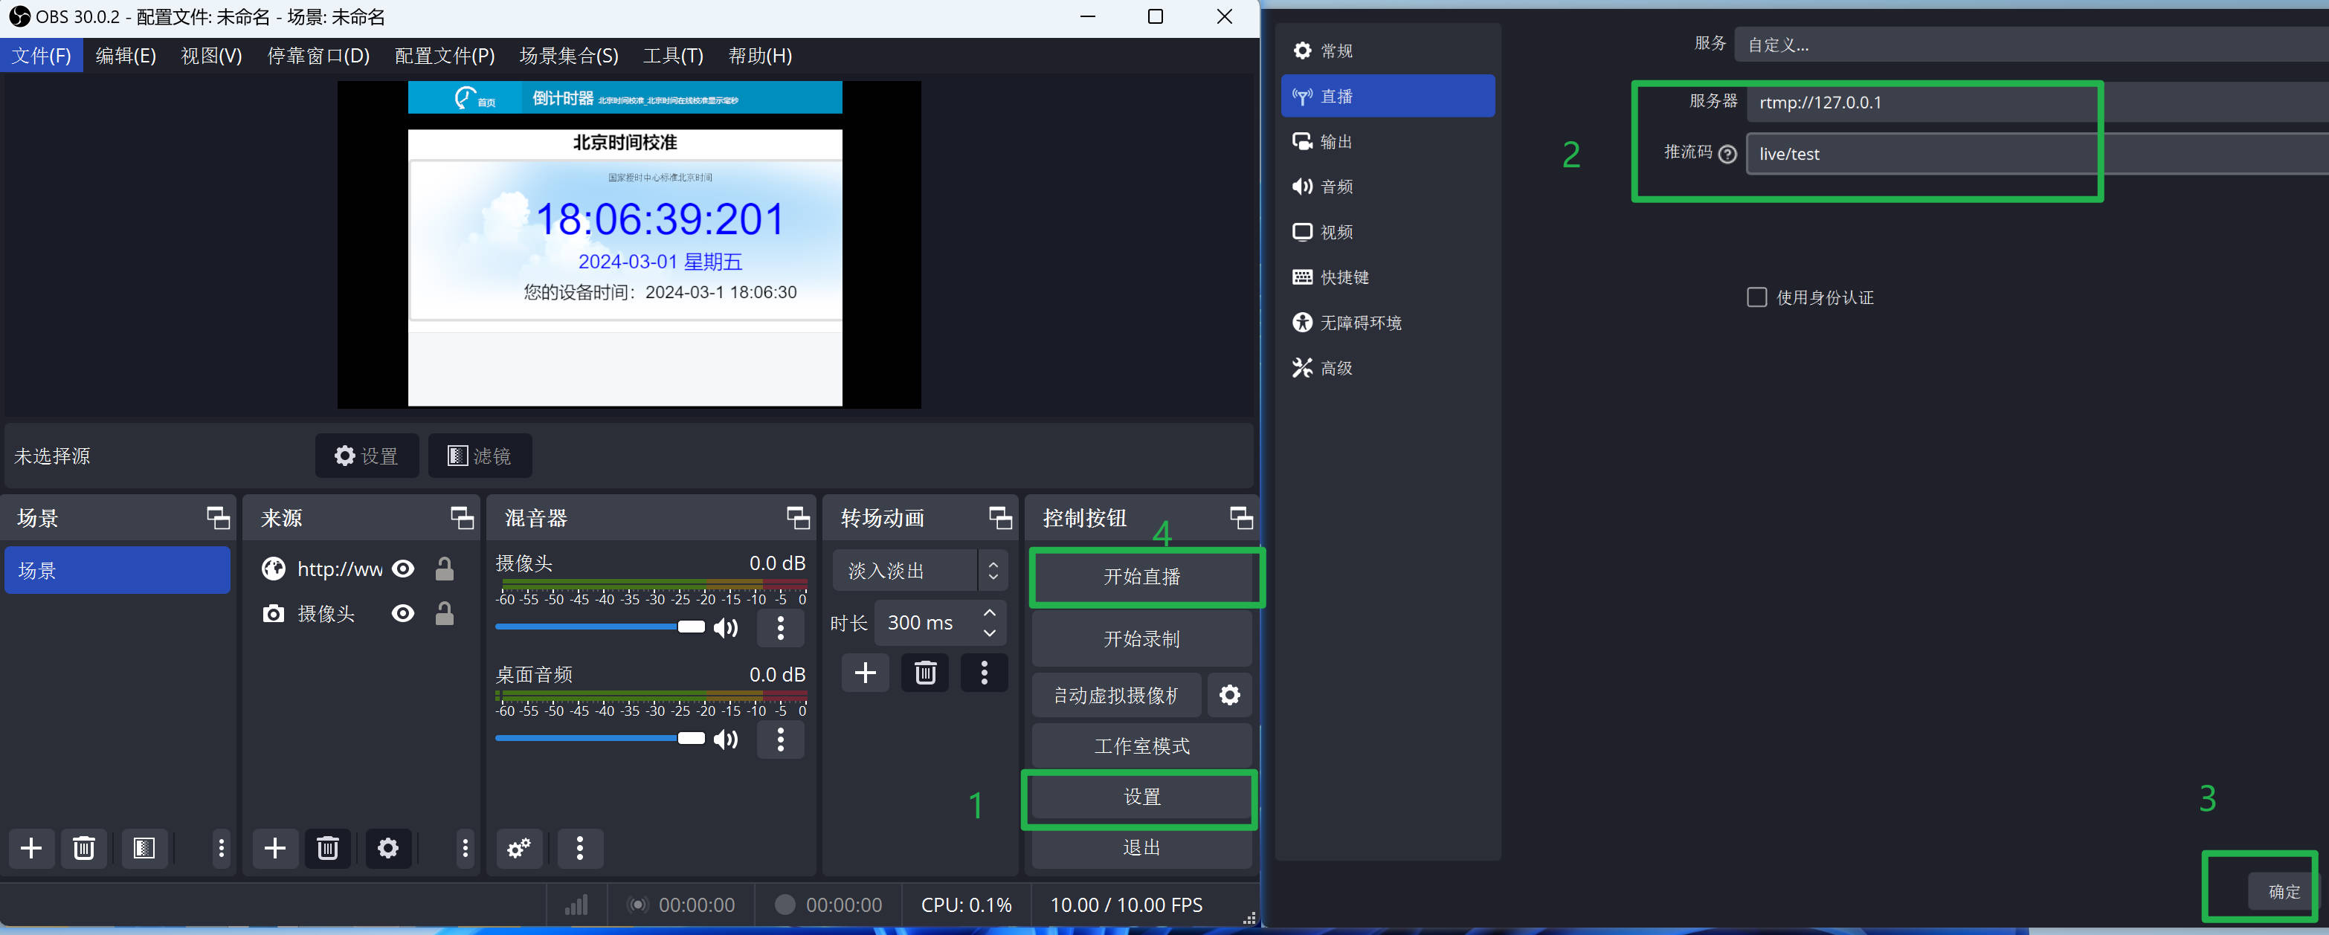Lock the 摄像头 source
The width and height of the screenshot is (2329, 935).
(x=444, y=615)
